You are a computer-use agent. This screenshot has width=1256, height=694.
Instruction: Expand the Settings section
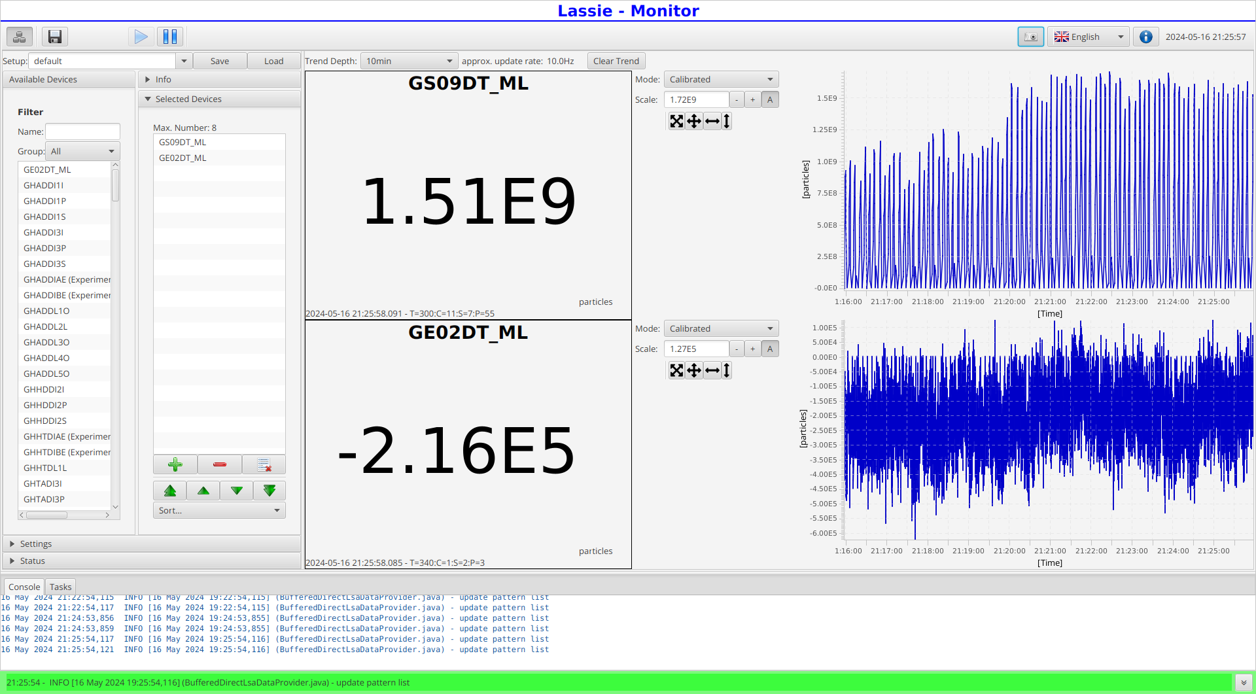pyautogui.click(x=152, y=544)
